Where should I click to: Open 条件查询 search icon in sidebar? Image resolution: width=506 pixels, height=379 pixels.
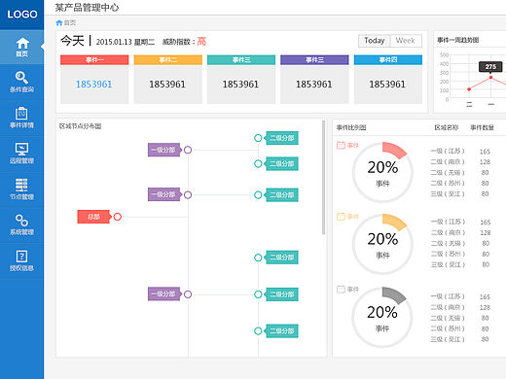tap(21, 78)
